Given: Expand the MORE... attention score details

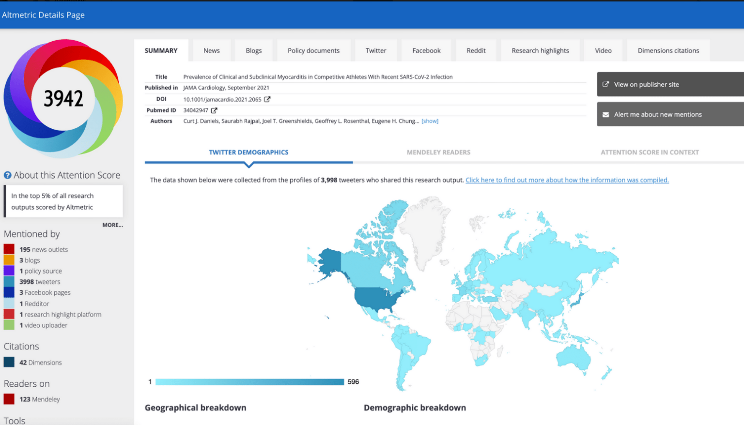Looking at the screenshot, I should pos(113,225).
